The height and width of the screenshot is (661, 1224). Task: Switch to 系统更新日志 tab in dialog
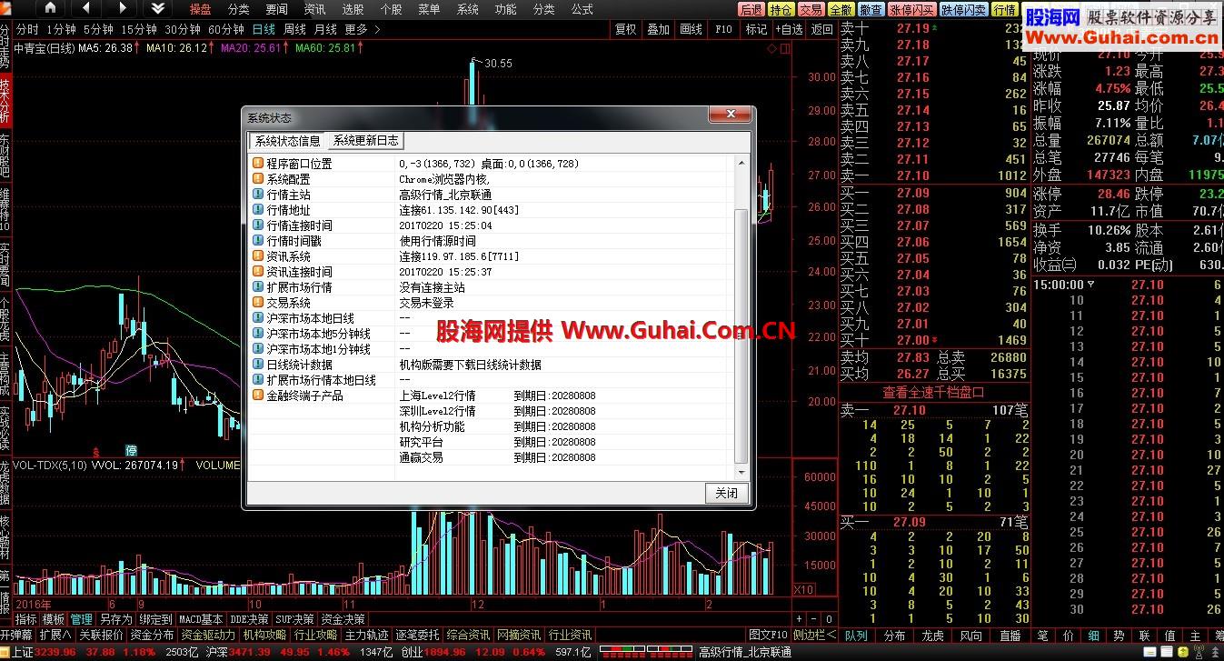[x=365, y=141]
